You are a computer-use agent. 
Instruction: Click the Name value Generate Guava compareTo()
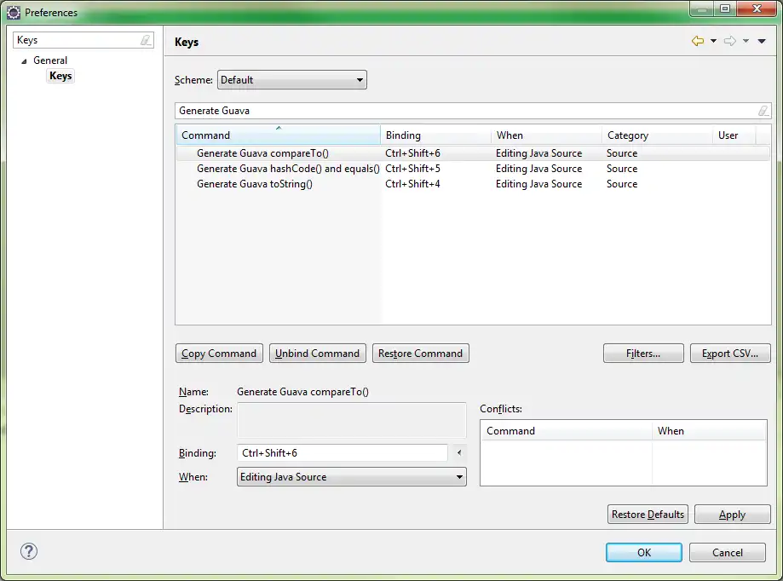(x=302, y=392)
